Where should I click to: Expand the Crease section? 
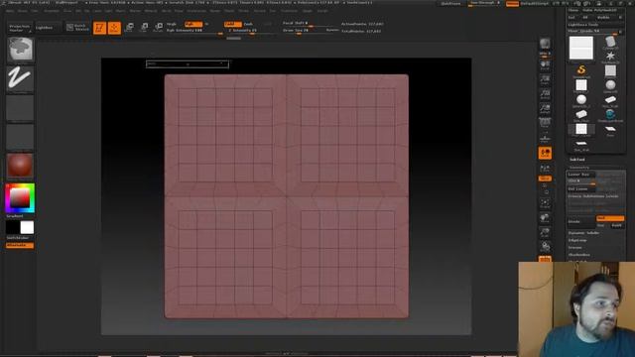tap(575, 248)
